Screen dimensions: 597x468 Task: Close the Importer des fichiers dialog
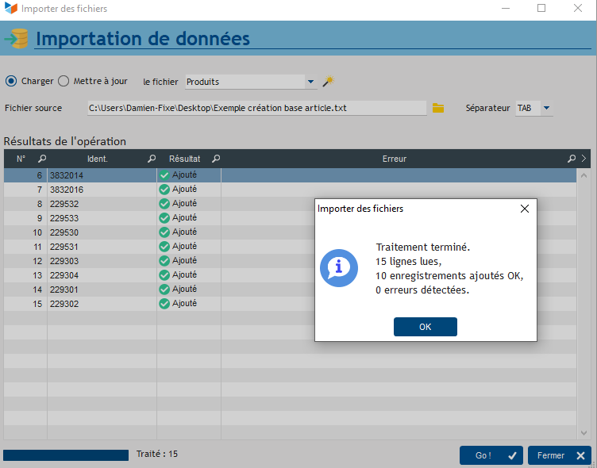524,209
